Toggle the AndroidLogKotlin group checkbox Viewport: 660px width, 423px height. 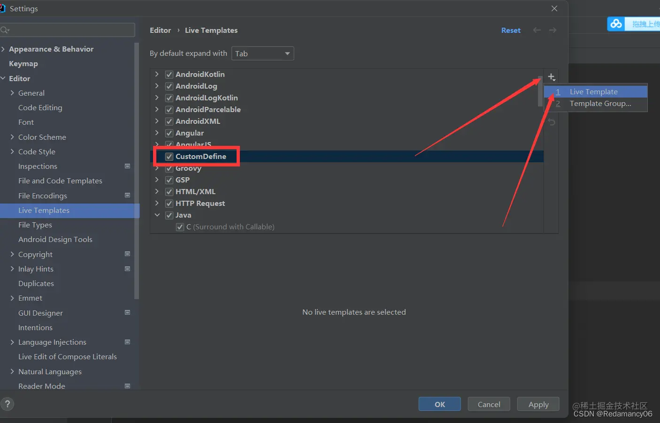click(x=169, y=98)
